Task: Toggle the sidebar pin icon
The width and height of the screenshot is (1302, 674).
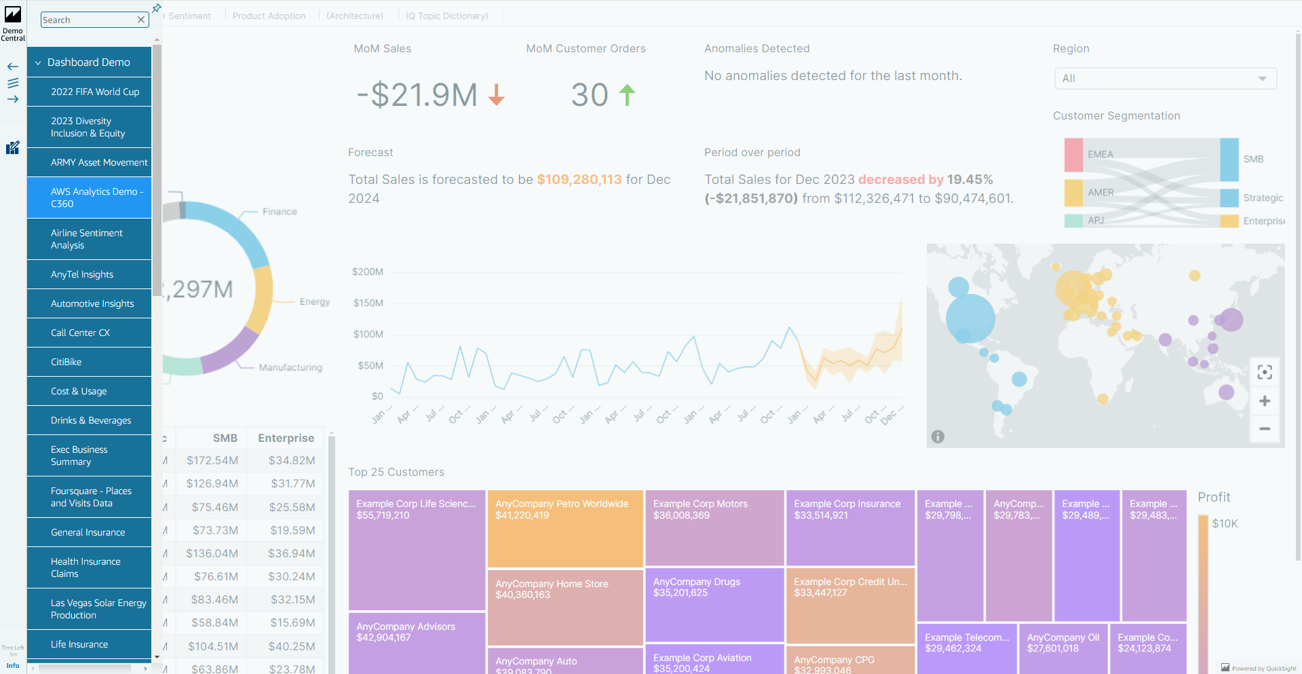Action: pos(157,8)
